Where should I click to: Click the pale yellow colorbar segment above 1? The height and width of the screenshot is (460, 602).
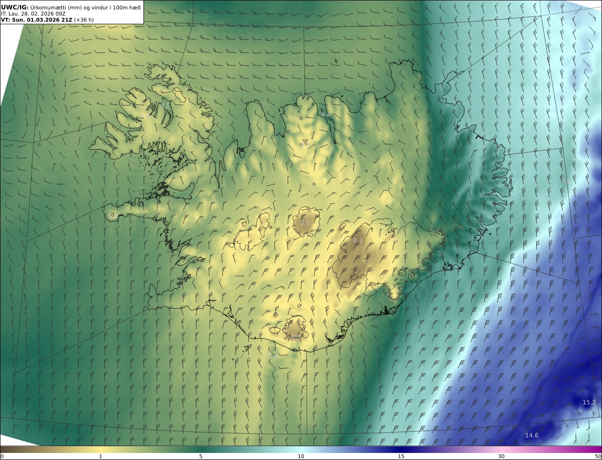[x=101, y=449]
